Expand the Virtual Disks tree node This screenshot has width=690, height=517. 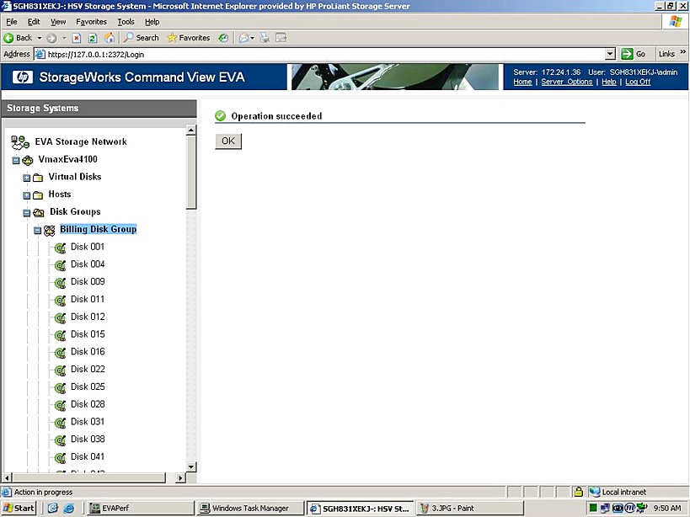26,178
